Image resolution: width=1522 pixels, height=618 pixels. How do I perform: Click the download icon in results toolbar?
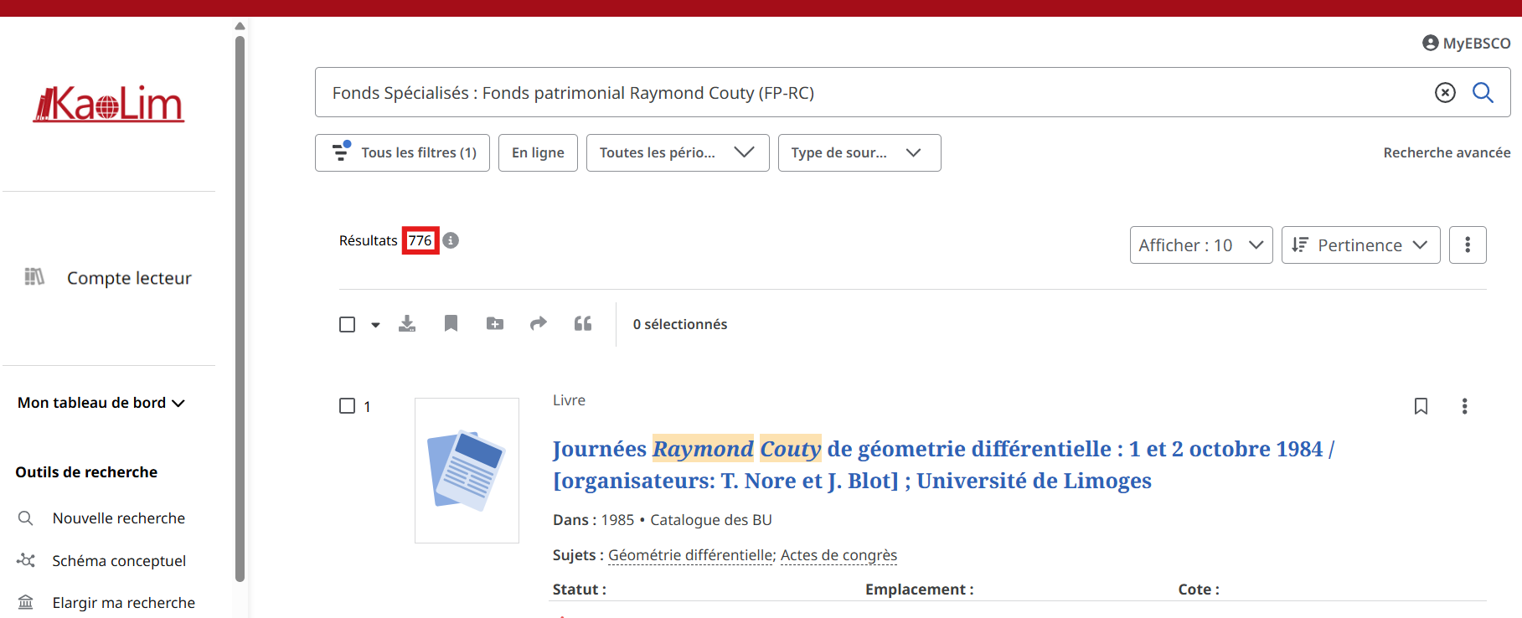click(x=407, y=323)
